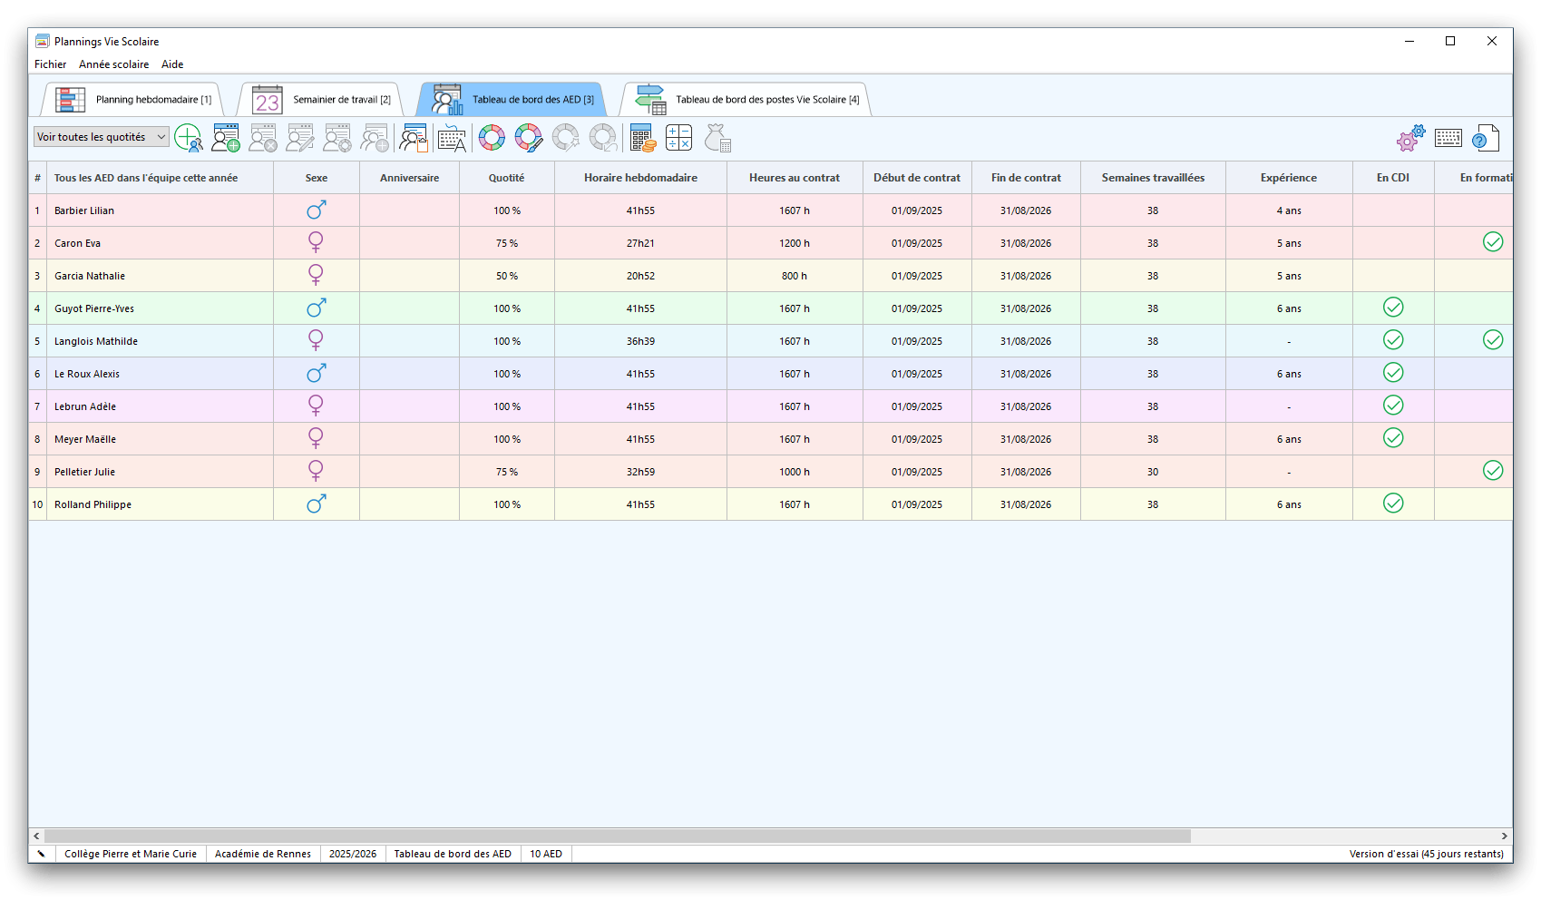Toggle En formation check for Caron Eva
Viewport: 1541px width, 900px height.
tap(1492, 242)
